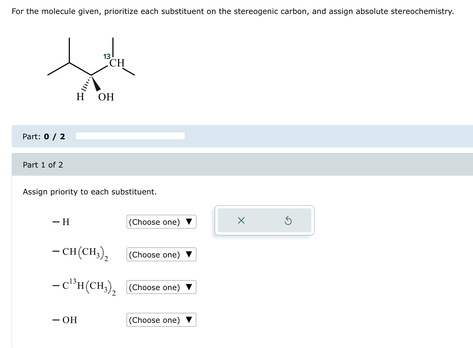
Task: Select the Part: 0 / 2 banner
Action: tap(44, 137)
